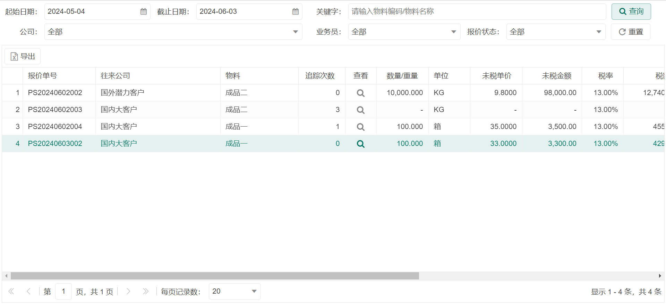Select quote number PS20240602002

click(55, 93)
